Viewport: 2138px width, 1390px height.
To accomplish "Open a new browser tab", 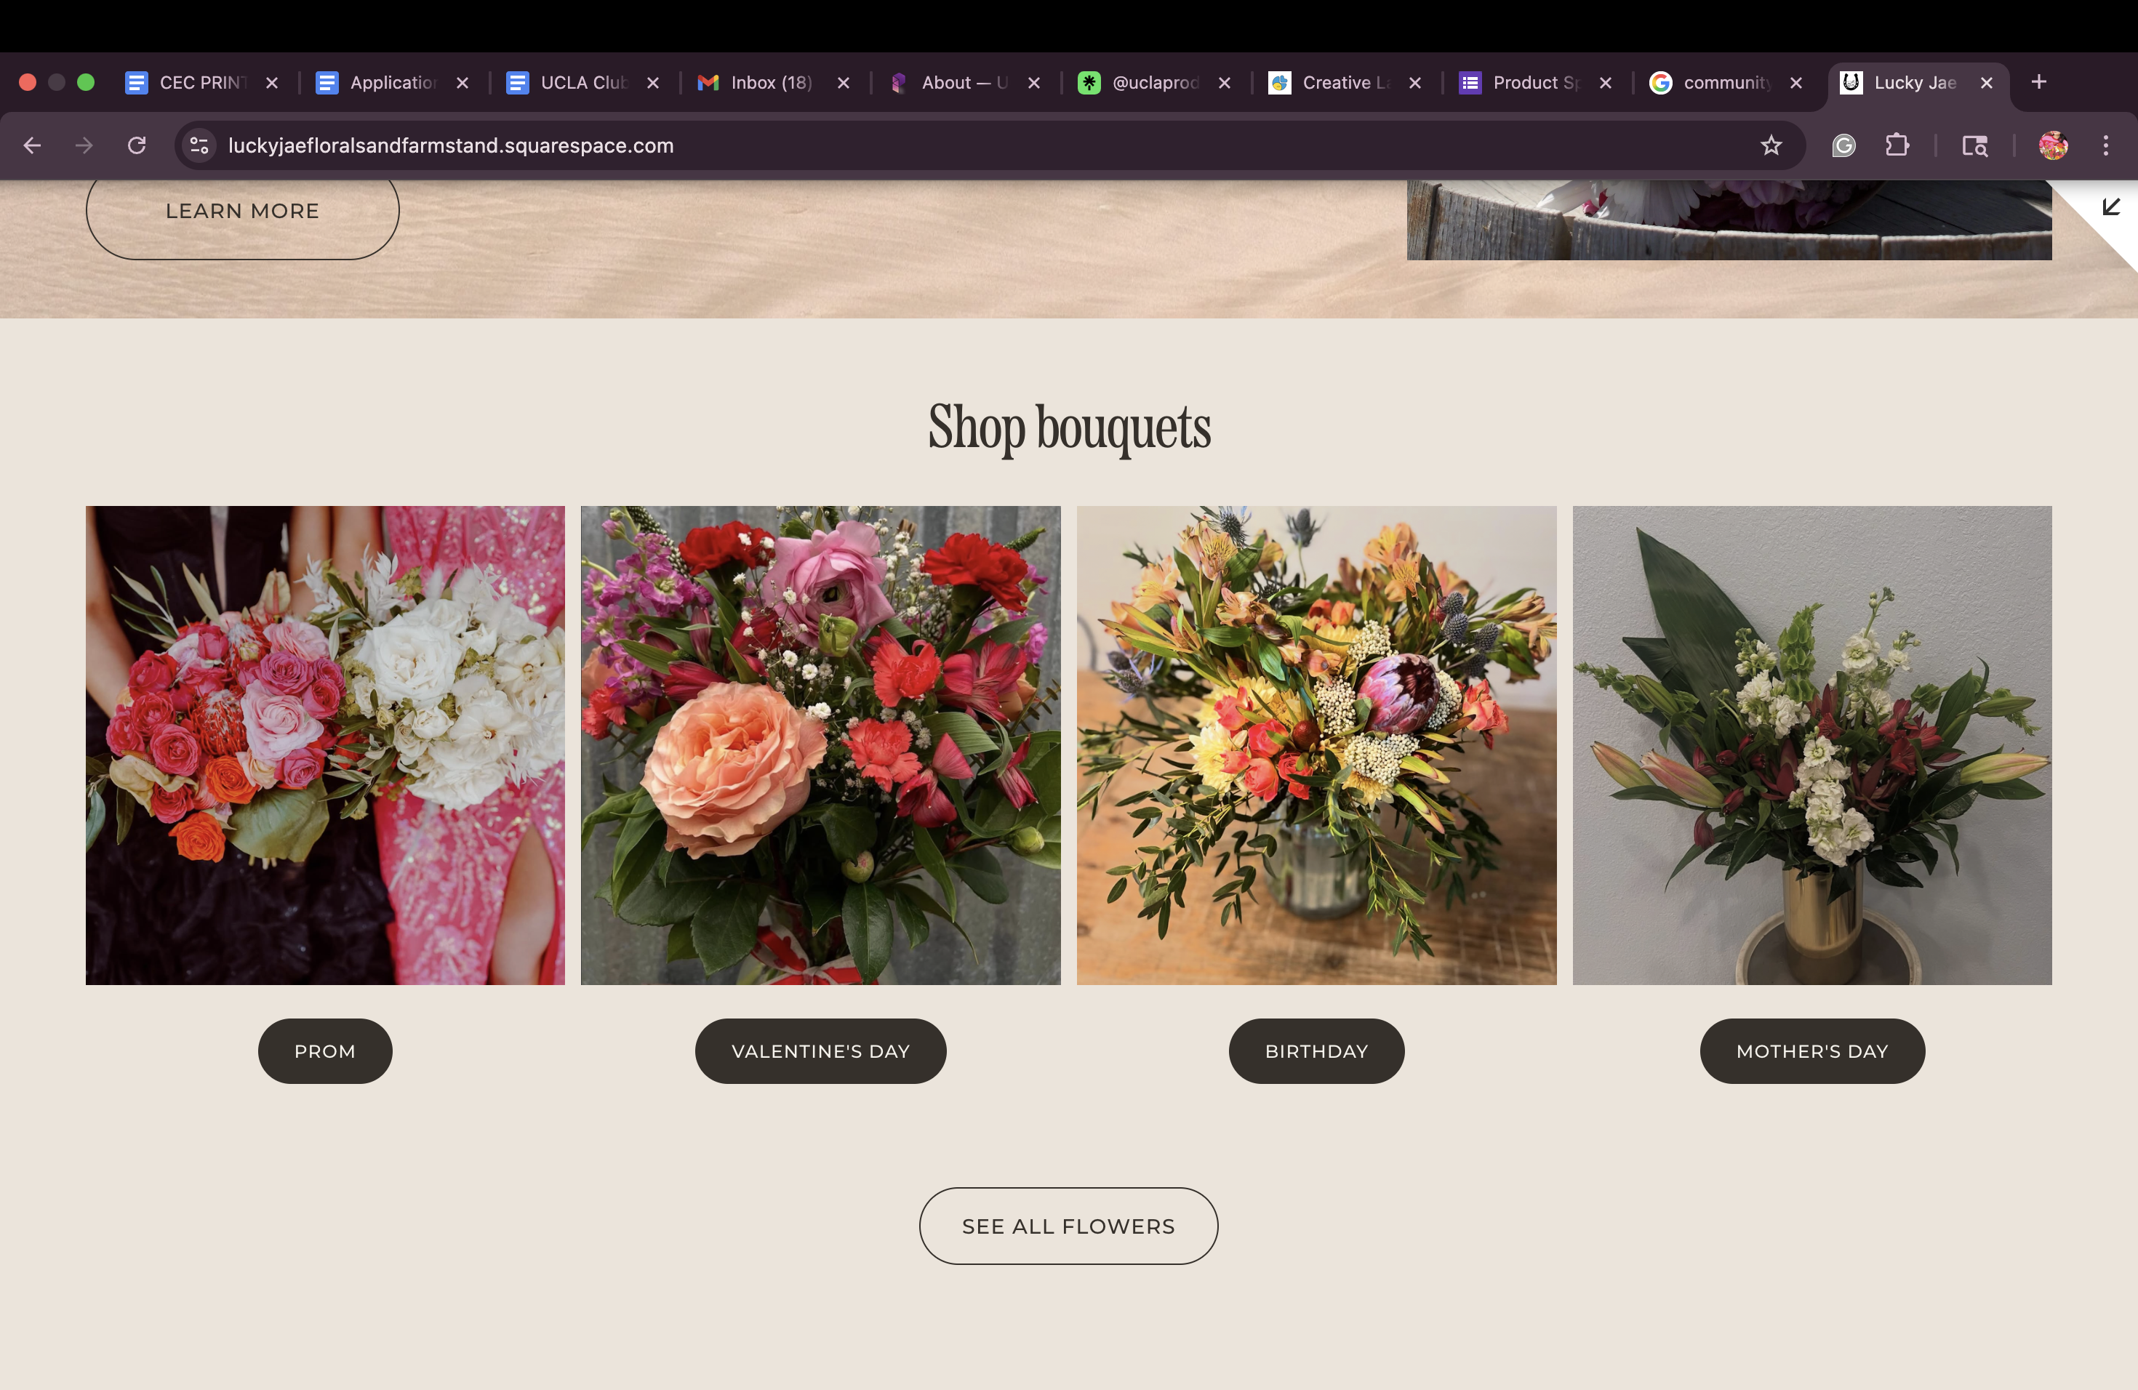I will (2038, 83).
